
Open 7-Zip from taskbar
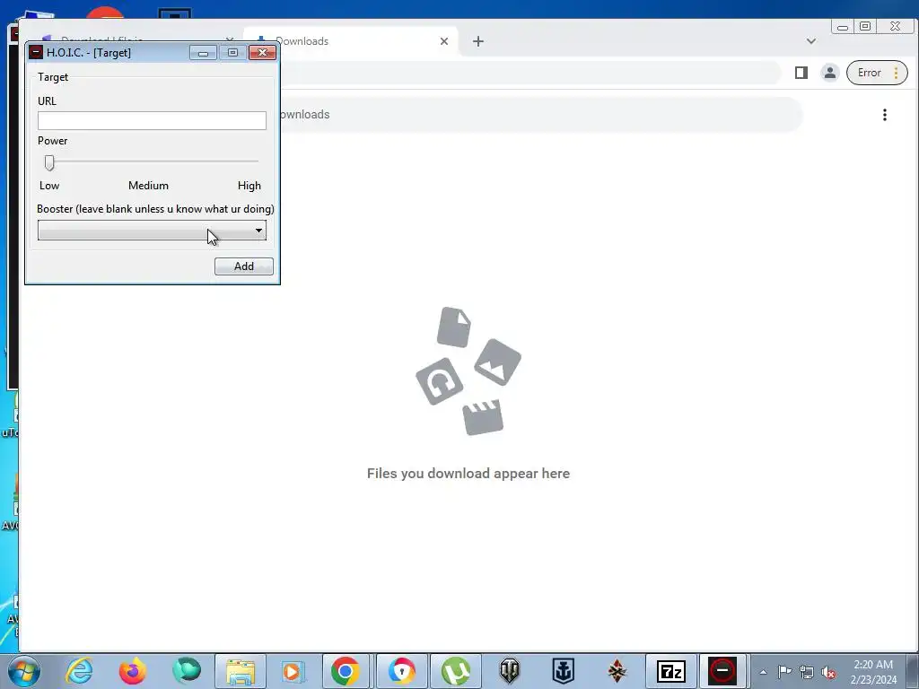point(671,671)
